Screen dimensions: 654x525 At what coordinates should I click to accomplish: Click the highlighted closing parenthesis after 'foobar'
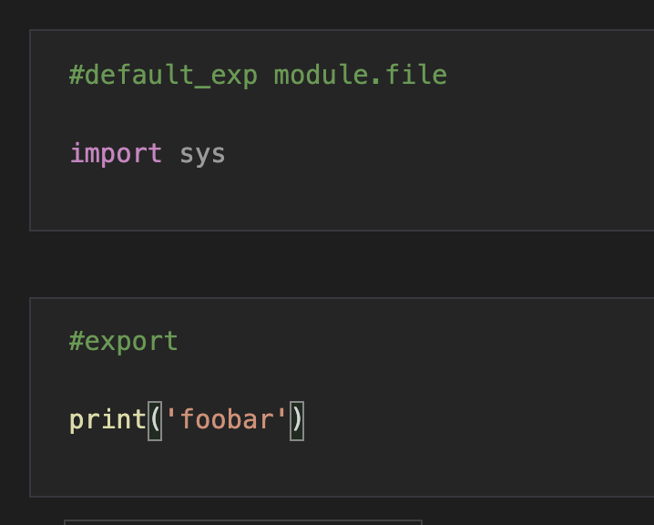(x=297, y=421)
